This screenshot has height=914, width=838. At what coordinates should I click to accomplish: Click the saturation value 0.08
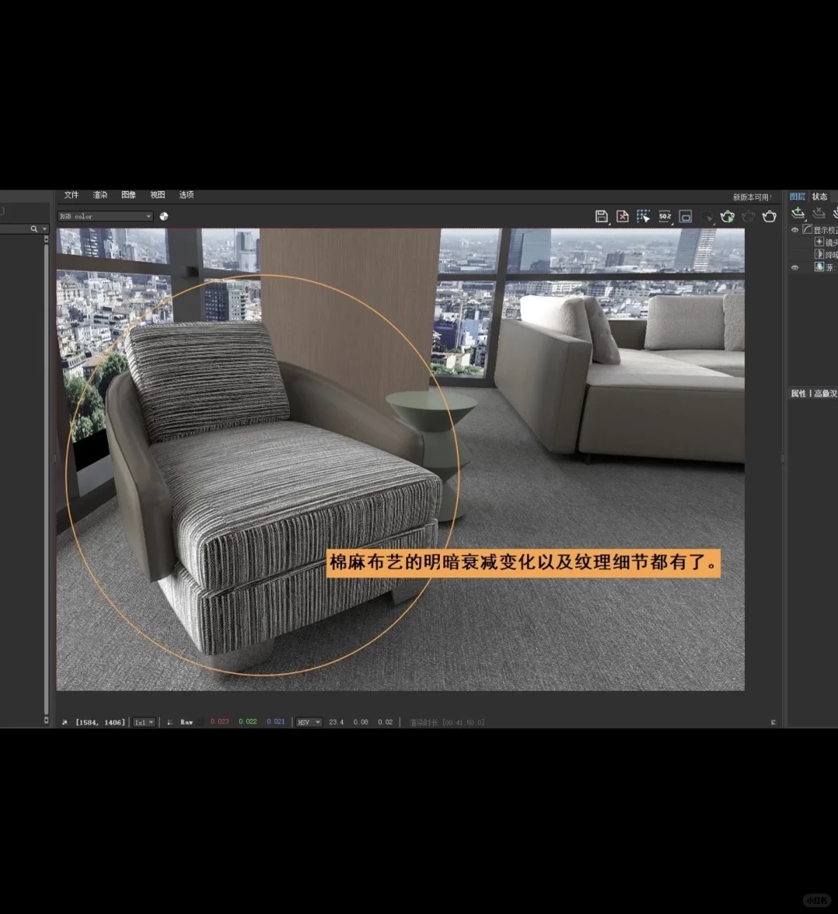[x=361, y=721]
